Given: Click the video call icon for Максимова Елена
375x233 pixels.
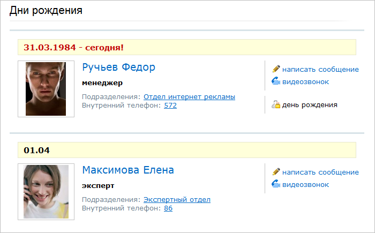Looking at the screenshot, I should pos(276,184).
